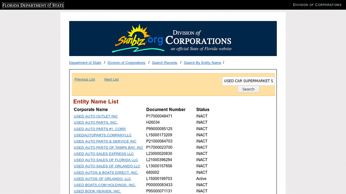Viewport: 346px width, 194px height.
Task: Select document number L15000173209
Action: (159, 135)
